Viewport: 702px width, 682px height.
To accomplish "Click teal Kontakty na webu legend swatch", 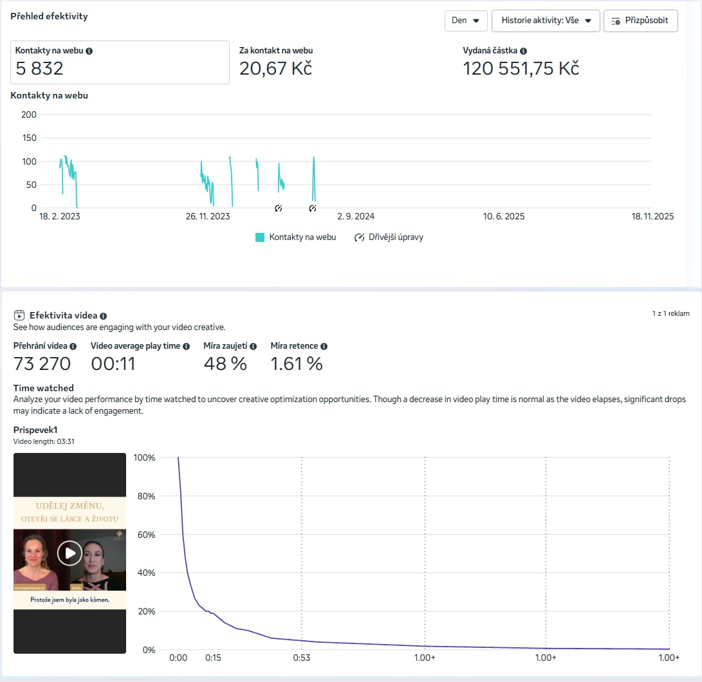I will (x=260, y=237).
